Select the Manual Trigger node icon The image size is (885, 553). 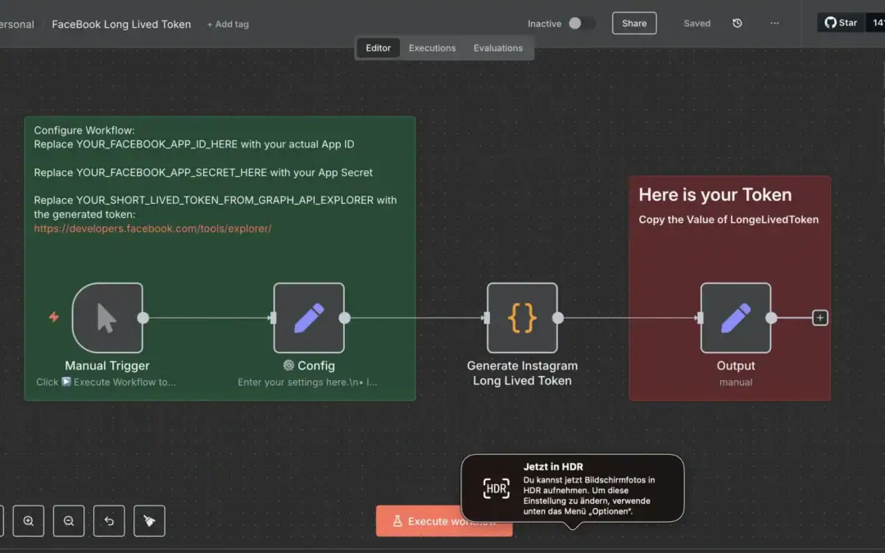point(107,318)
